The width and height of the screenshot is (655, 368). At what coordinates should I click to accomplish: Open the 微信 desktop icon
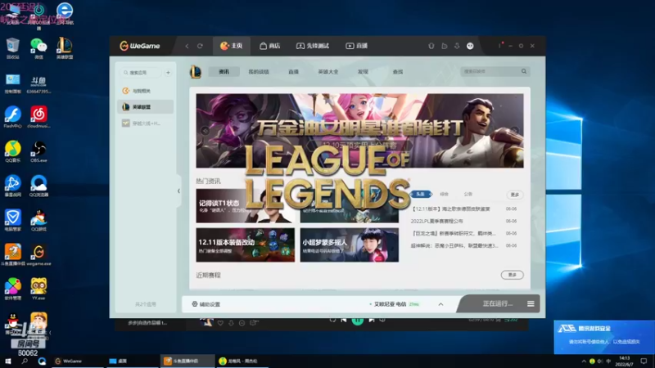click(38, 49)
